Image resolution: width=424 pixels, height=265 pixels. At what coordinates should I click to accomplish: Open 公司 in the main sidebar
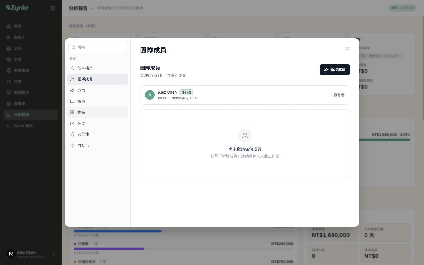(x=31, y=49)
